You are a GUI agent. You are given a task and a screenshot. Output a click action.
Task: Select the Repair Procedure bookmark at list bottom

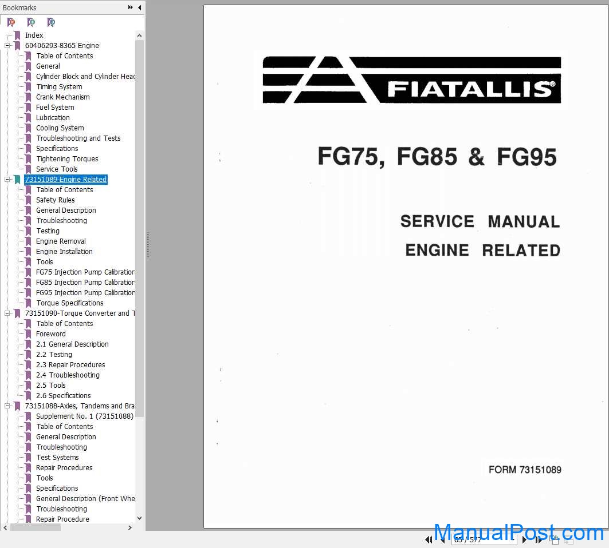click(x=62, y=519)
